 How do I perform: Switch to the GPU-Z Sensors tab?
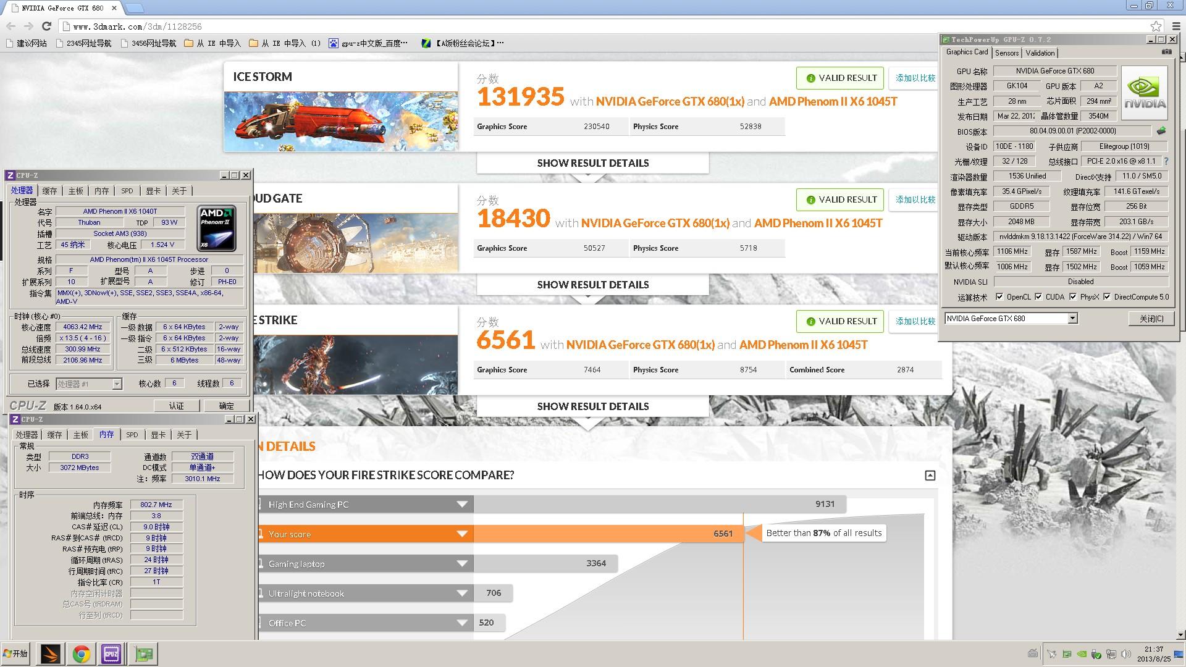[1007, 53]
